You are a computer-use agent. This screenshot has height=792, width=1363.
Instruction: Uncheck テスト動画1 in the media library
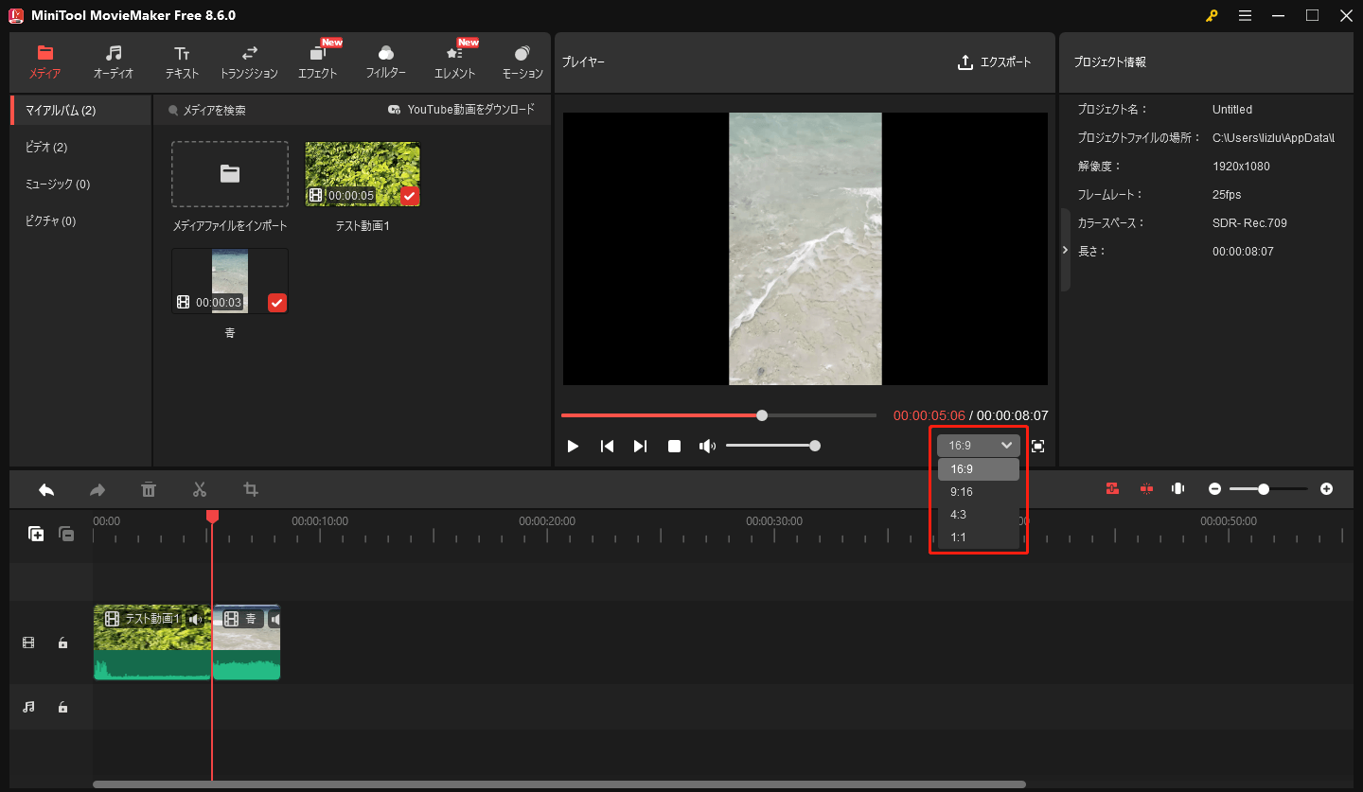[x=409, y=196]
